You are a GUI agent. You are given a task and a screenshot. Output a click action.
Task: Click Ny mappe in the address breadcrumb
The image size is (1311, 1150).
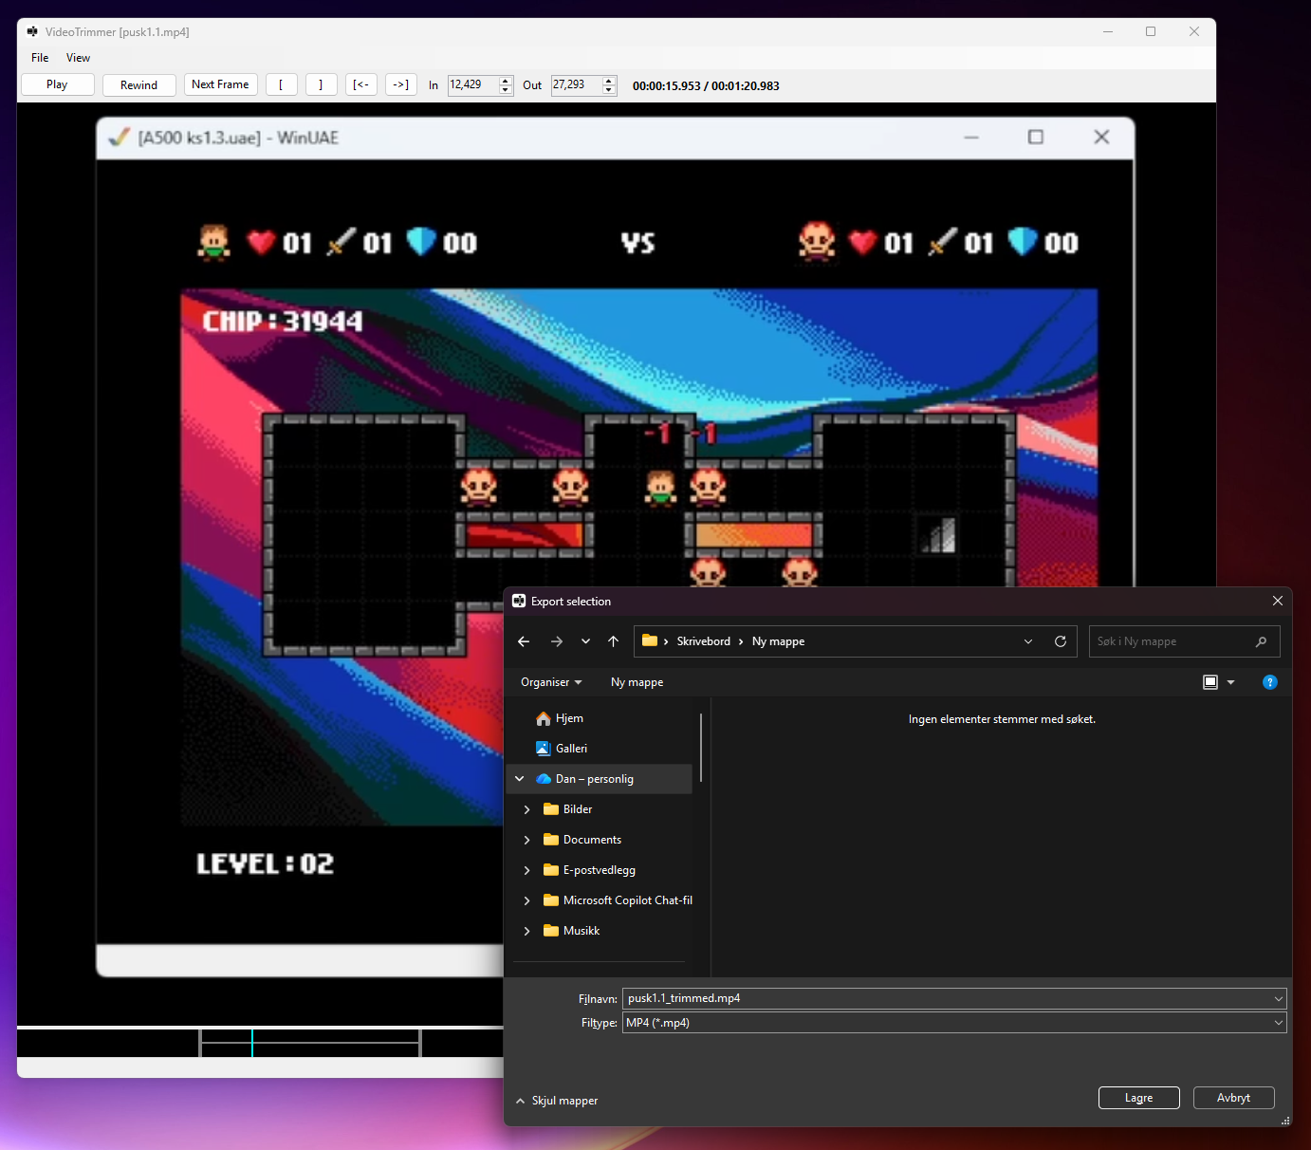[778, 641]
